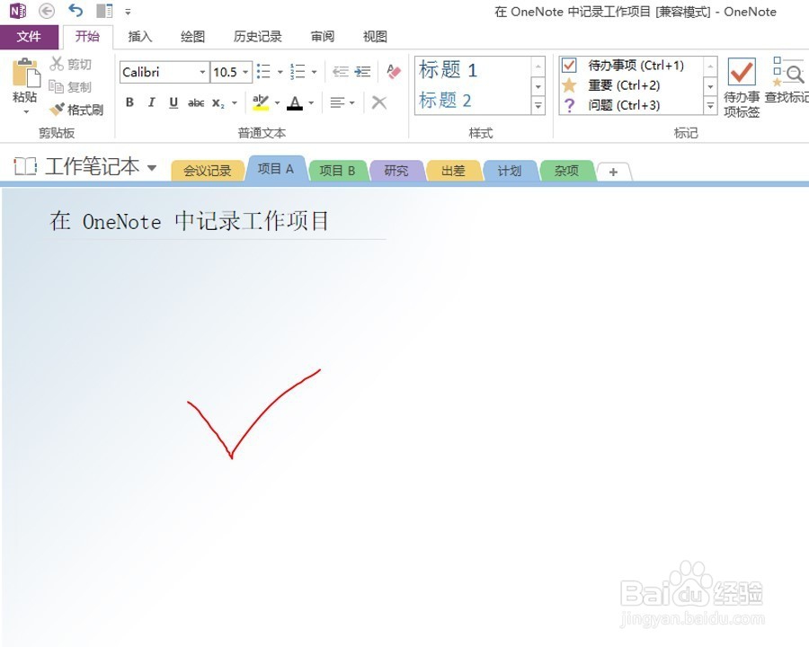The width and height of the screenshot is (809, 647).
Task: Click the 10.5 font size field
Action: (x=226, y=72)
